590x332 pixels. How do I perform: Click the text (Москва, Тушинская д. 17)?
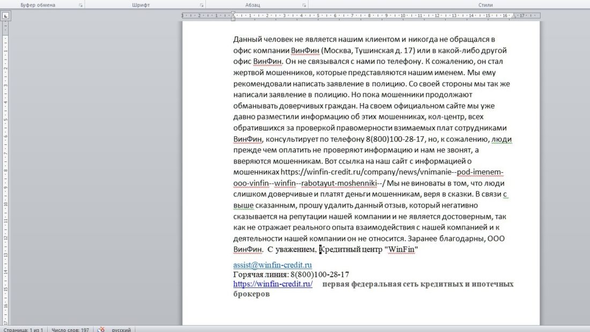click(x=368, y=50)
